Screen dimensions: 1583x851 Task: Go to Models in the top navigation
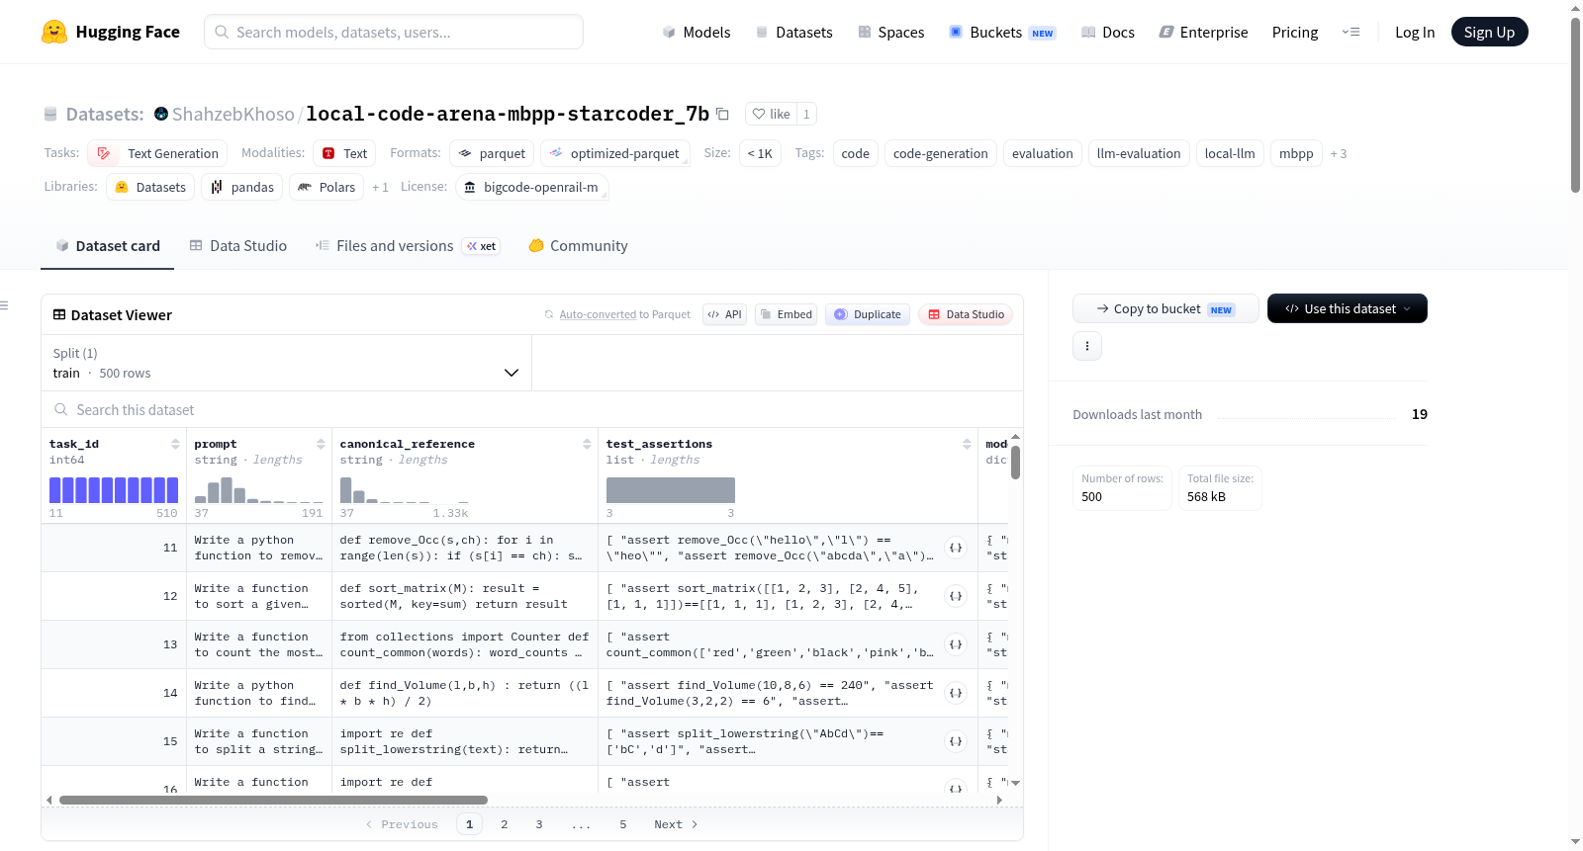(697, 32)
